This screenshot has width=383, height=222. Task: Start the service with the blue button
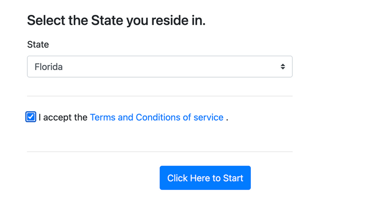(205, 178)
